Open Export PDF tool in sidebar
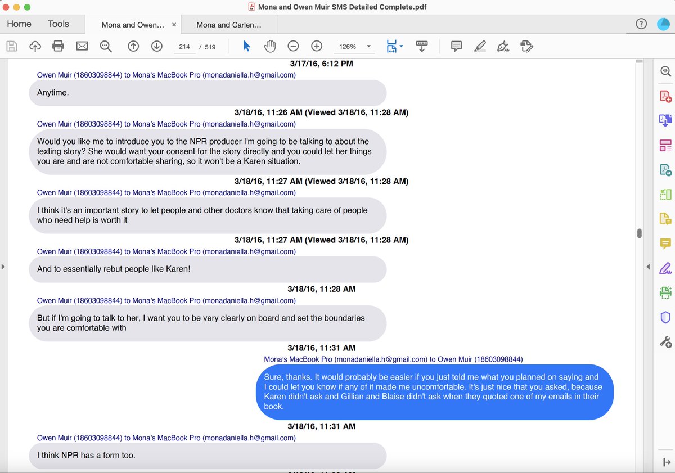 pos(665,120)
